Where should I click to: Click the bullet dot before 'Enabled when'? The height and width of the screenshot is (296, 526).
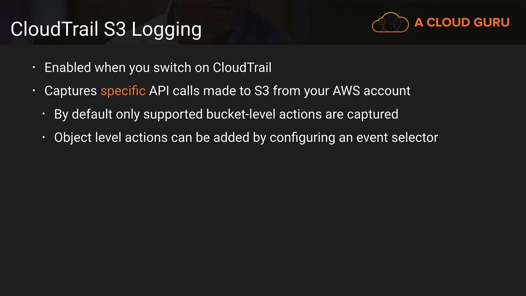(x=34, y=67)
